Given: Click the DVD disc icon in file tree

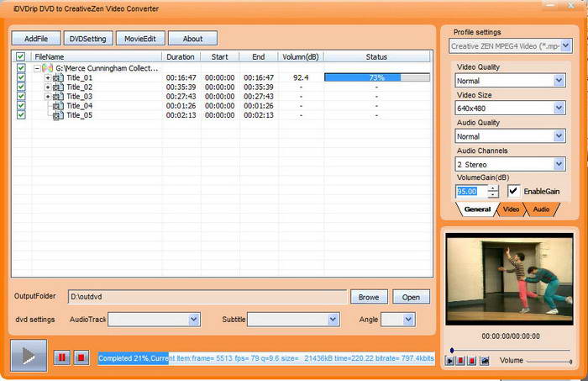Looking at the screenshot, I should [x=47, y=68].
